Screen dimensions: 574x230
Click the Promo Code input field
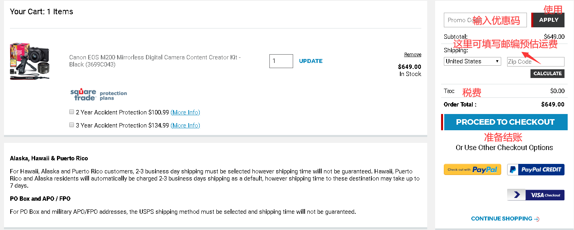tap(485, 20)
